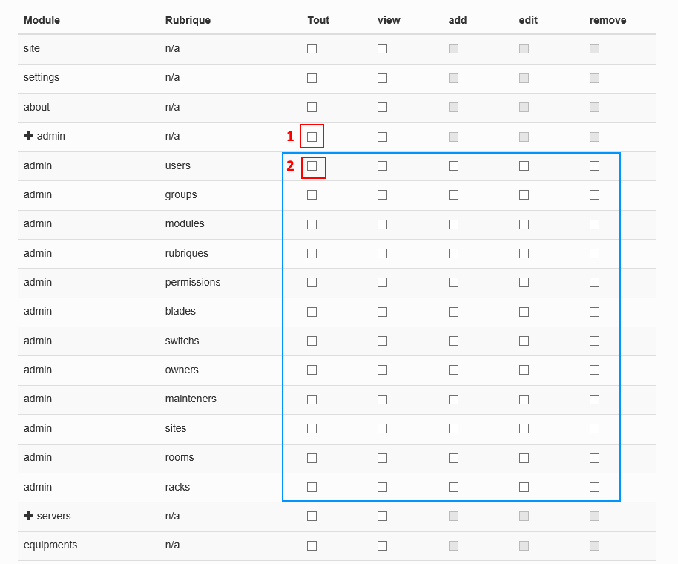Enable add permission for admin blades
This screenshot has height=564, width=678.
click(x=453, y=312)
